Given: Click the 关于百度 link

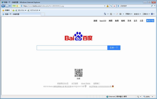Looking at the screenshot, I should [75, 83].
